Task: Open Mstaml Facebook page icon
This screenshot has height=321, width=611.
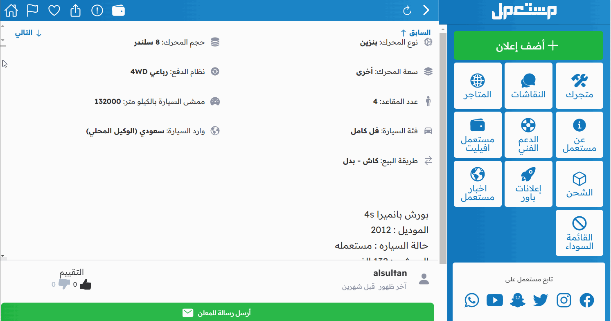Action: (586, 300)
